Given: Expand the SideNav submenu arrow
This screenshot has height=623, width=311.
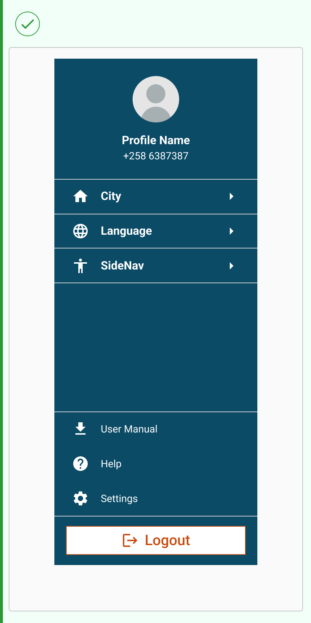Looking at the screenshot, I should (x=231, y=266).
